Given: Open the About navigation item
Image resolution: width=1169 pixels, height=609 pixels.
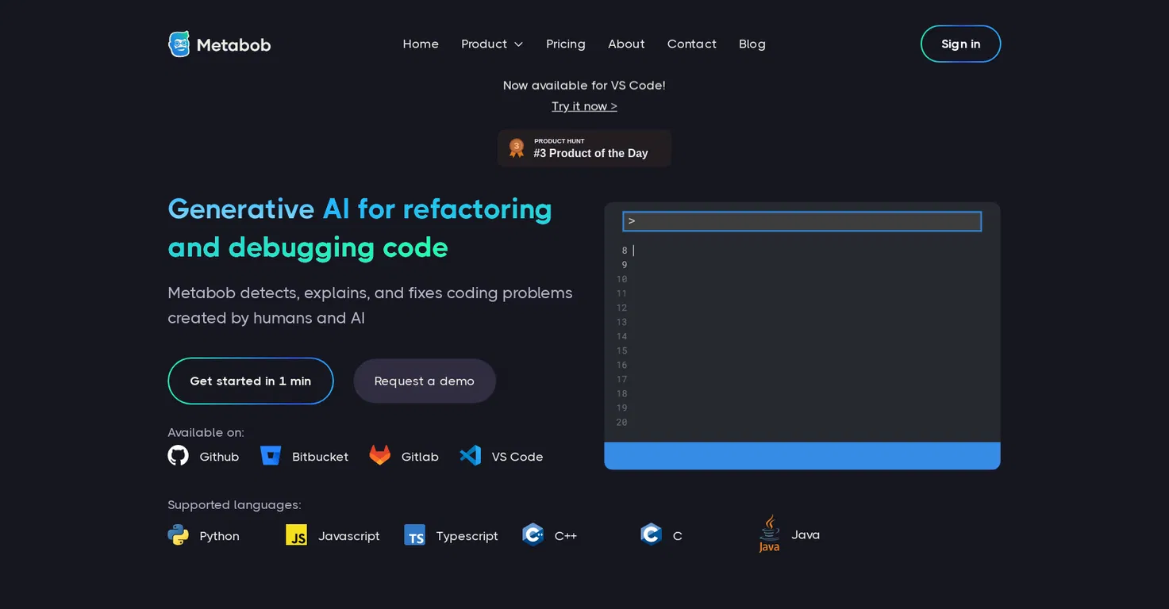Looking at the screenshot, I should (x=626, y=44).
